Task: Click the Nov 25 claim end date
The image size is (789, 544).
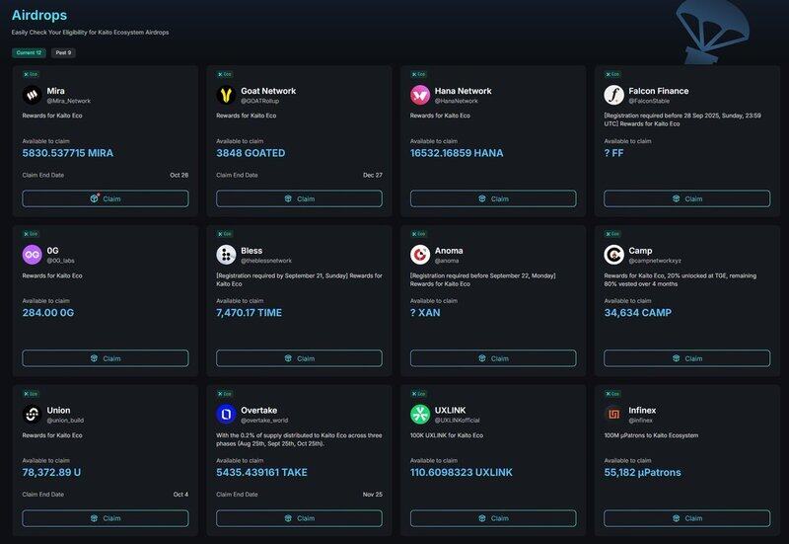Action: click(373, 495)
